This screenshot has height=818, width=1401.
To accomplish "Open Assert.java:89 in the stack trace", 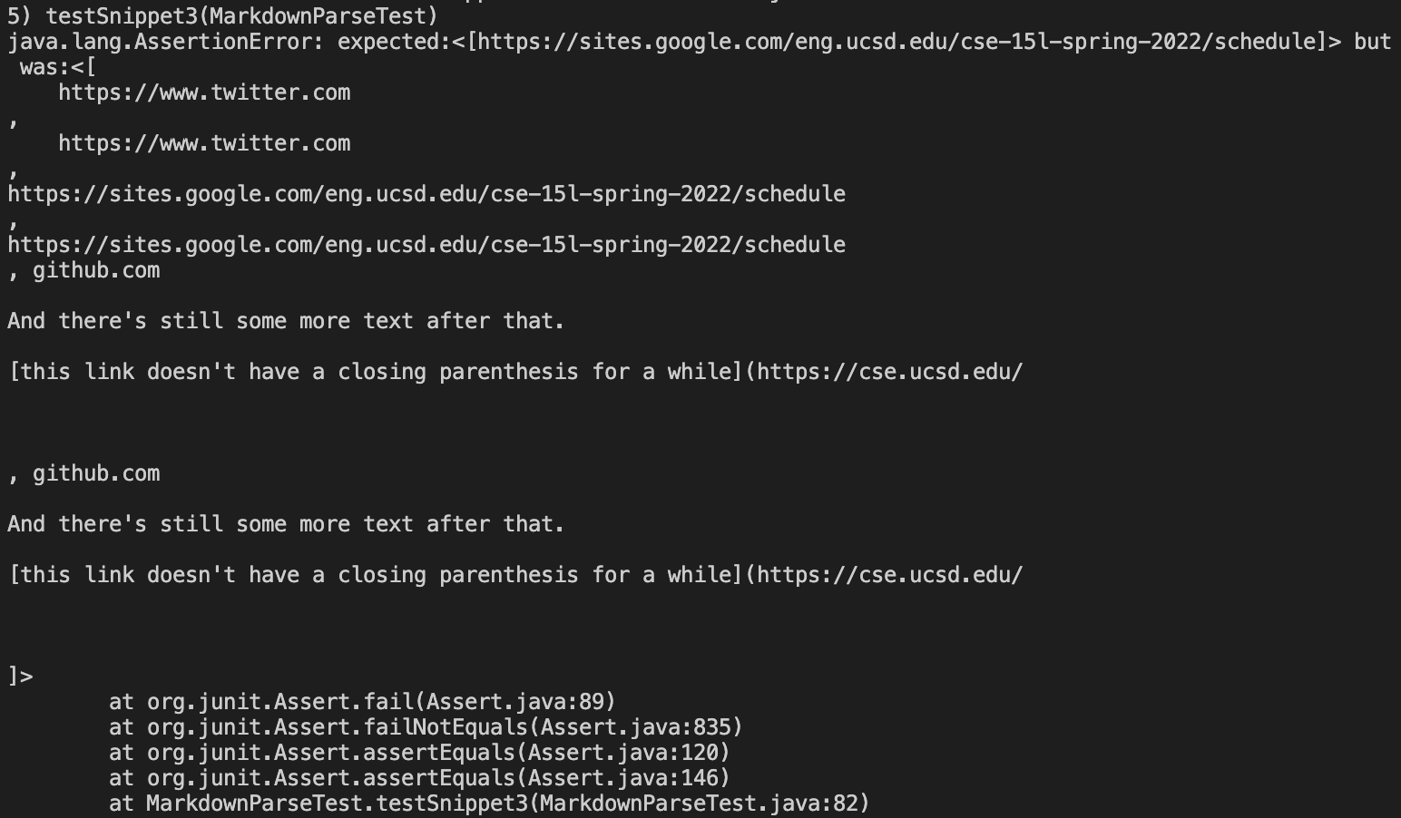I will tap(520, 702).
